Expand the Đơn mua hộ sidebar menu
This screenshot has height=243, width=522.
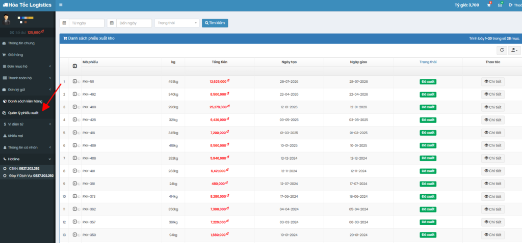pos(28,67)
